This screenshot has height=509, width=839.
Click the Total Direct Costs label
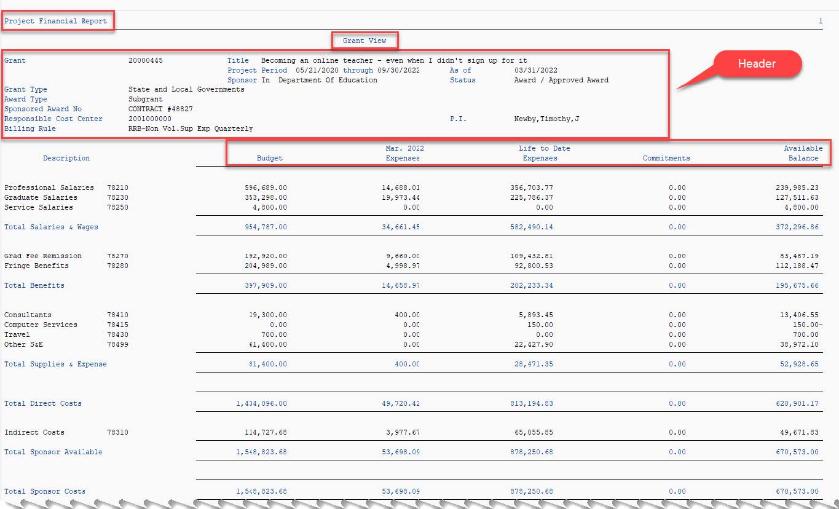click(43, 404)
